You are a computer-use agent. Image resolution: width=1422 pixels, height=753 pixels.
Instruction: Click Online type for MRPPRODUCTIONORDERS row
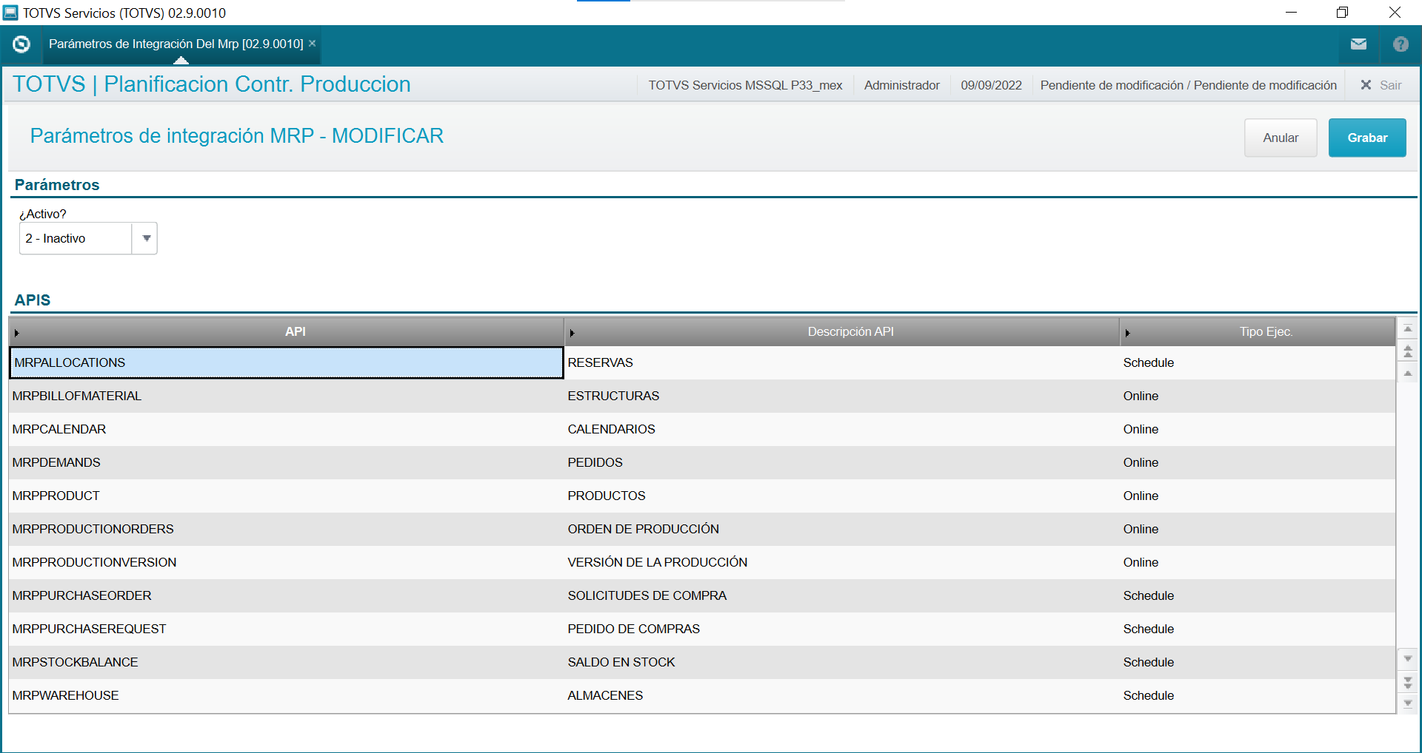(1258, 529)
